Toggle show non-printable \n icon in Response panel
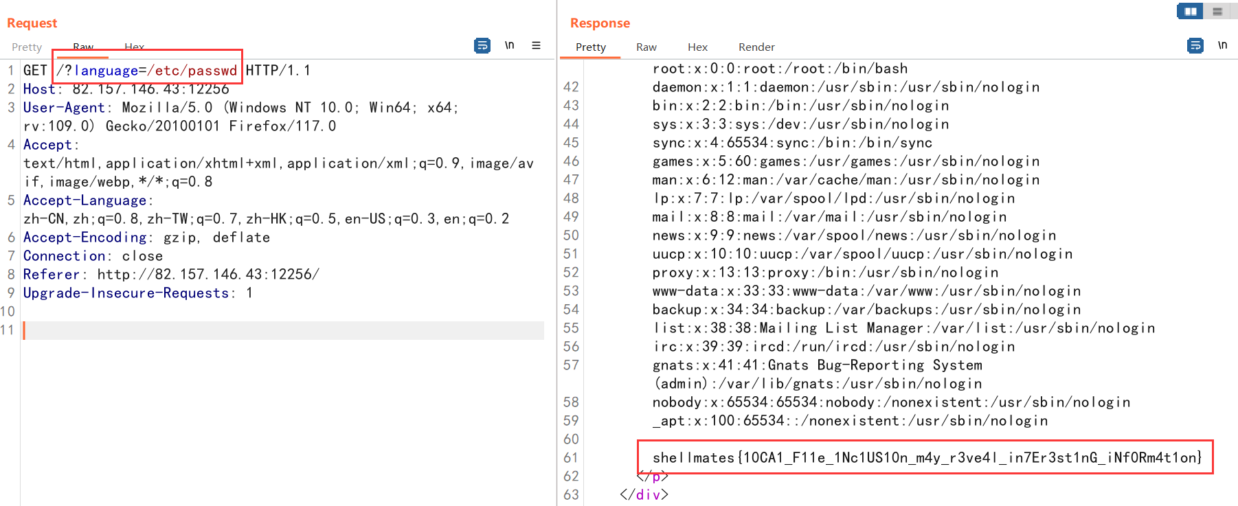Screen dimensions: 1238x506 pyautogui.click(x=1222, y=45)
